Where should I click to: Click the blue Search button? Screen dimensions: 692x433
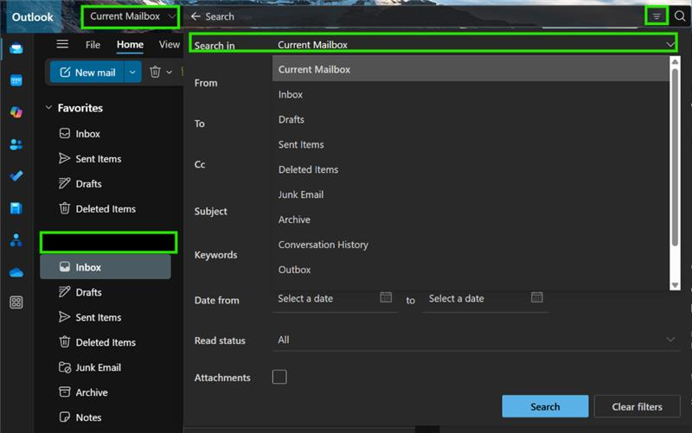545,406
